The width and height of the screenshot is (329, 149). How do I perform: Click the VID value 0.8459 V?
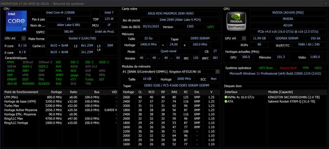tap(111, 110)
